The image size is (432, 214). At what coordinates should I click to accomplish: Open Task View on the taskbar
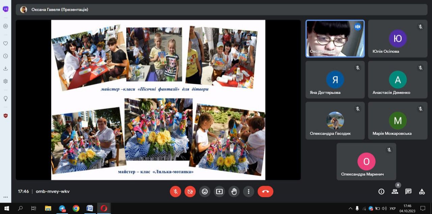(34, 208)
